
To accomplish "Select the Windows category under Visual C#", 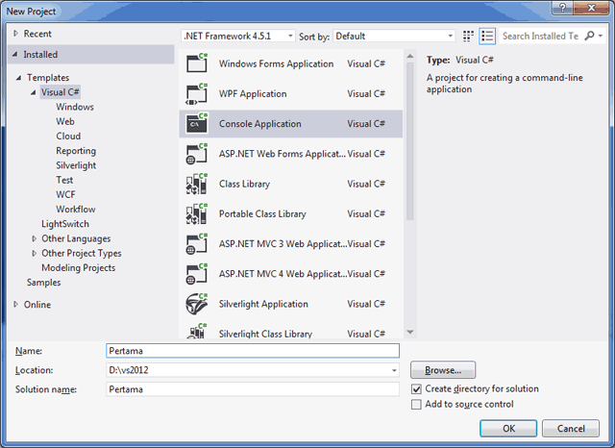I will click(75, 107).
